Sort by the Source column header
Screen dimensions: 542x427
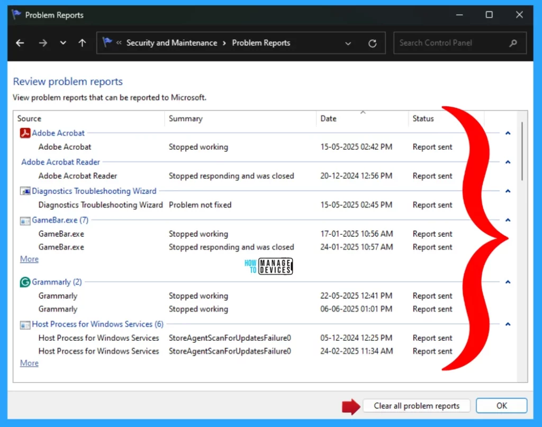(x=89, y=119)
